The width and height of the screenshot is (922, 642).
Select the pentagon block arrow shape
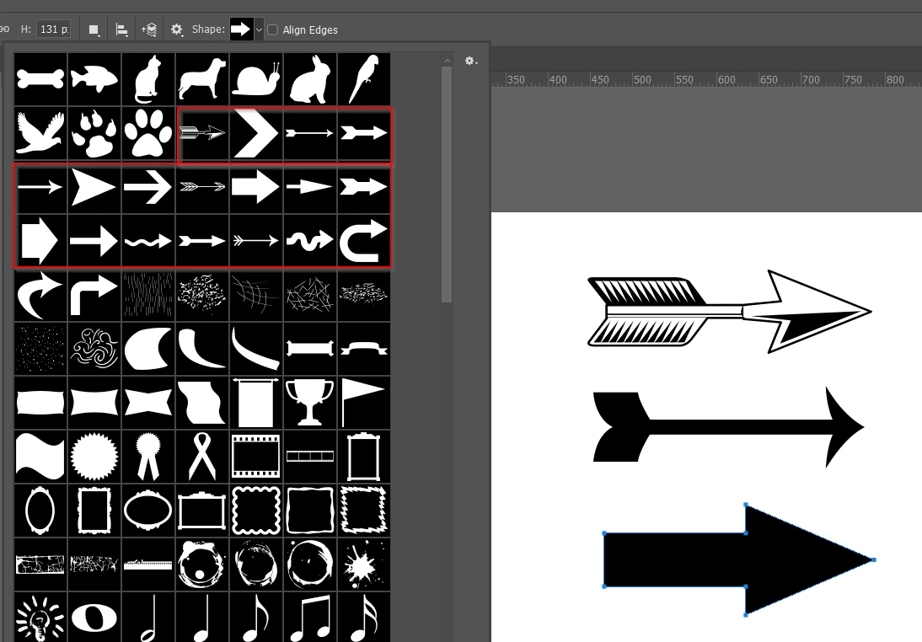point(40,240)
